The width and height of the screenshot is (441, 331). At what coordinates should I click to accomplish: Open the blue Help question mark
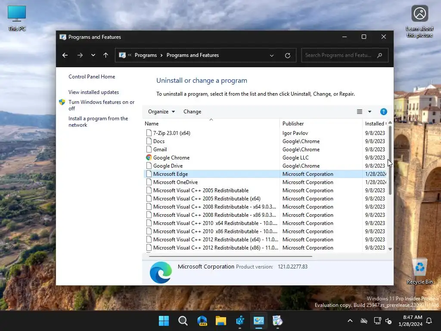point(383,112)
